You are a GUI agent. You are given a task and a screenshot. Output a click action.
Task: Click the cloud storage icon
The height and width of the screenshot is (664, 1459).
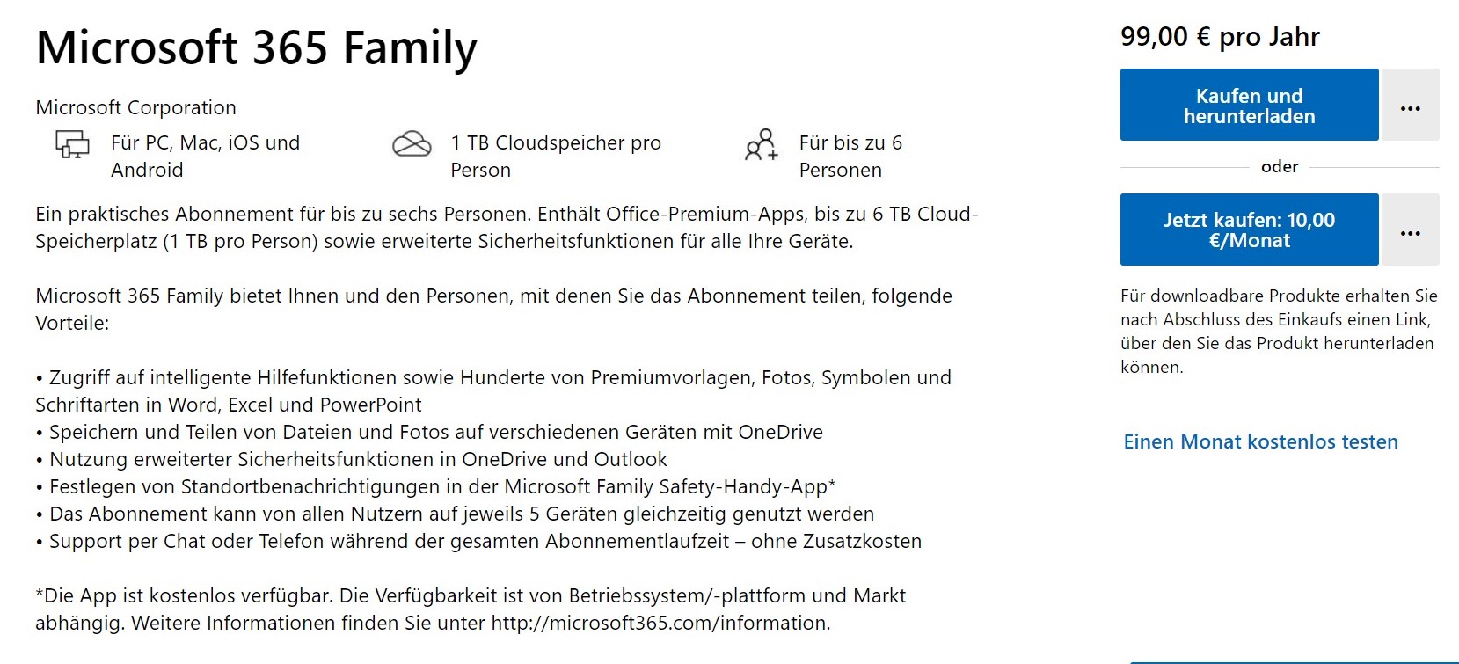412,144
